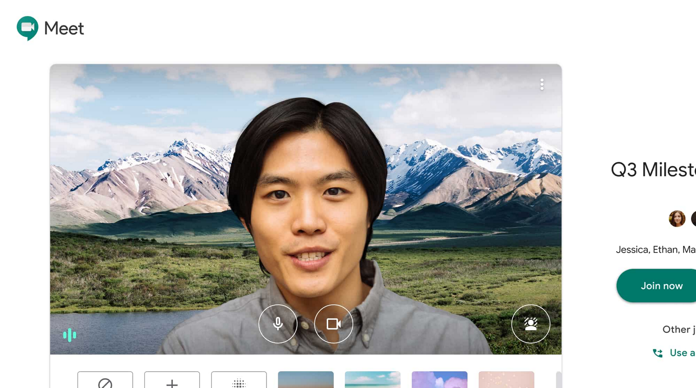Click Join now to enter meeting

(662, 285)
